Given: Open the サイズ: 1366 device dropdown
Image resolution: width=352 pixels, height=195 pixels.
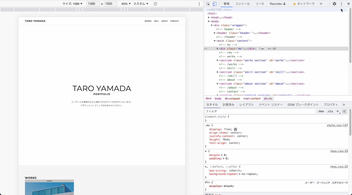Looking at the screenshot, I should (x=72, y=4).
